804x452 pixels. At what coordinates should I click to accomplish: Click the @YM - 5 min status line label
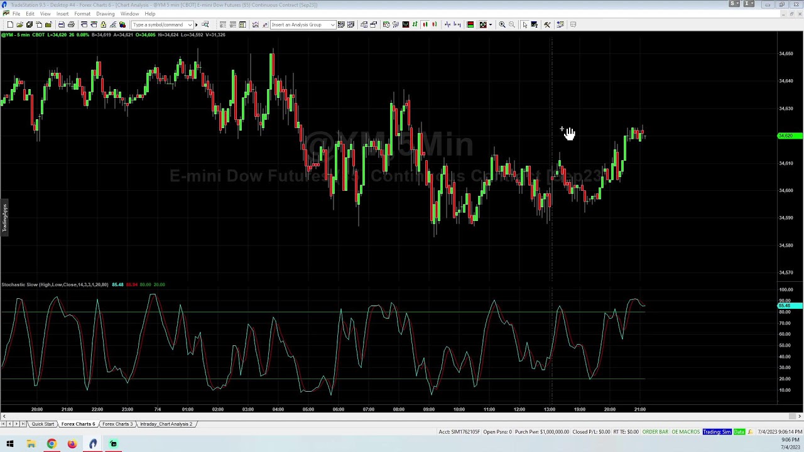[x=16, y=35]
